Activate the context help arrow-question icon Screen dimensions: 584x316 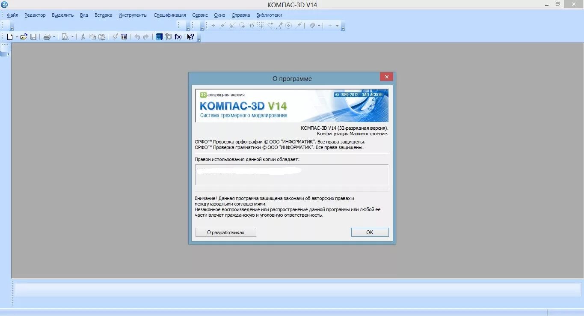coord(191,37)
